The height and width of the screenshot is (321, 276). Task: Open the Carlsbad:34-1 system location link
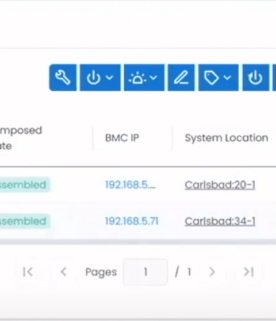point(220,221)
